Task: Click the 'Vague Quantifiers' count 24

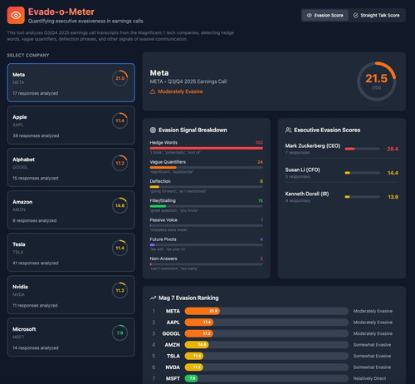Action: (260, 162)
